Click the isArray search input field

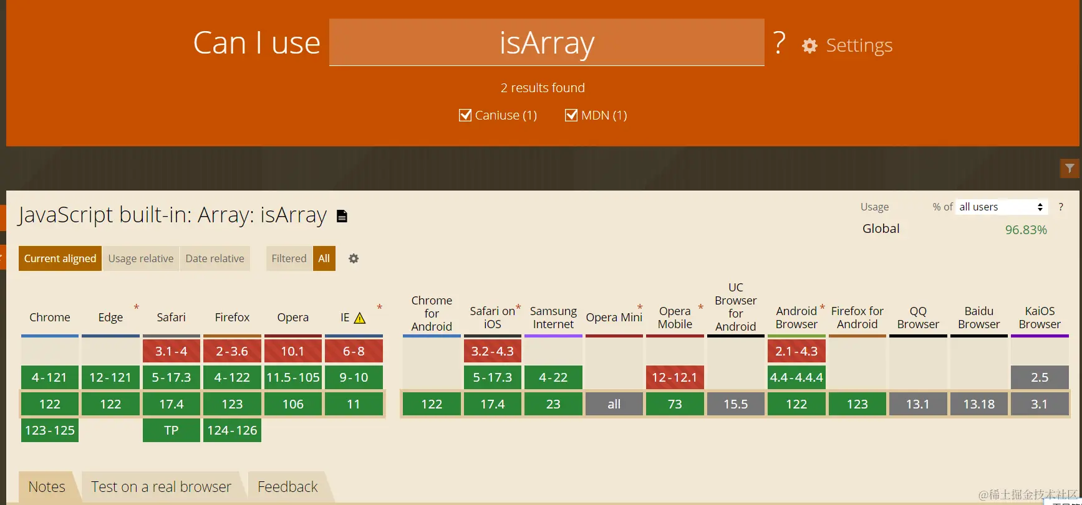[547, 42]
